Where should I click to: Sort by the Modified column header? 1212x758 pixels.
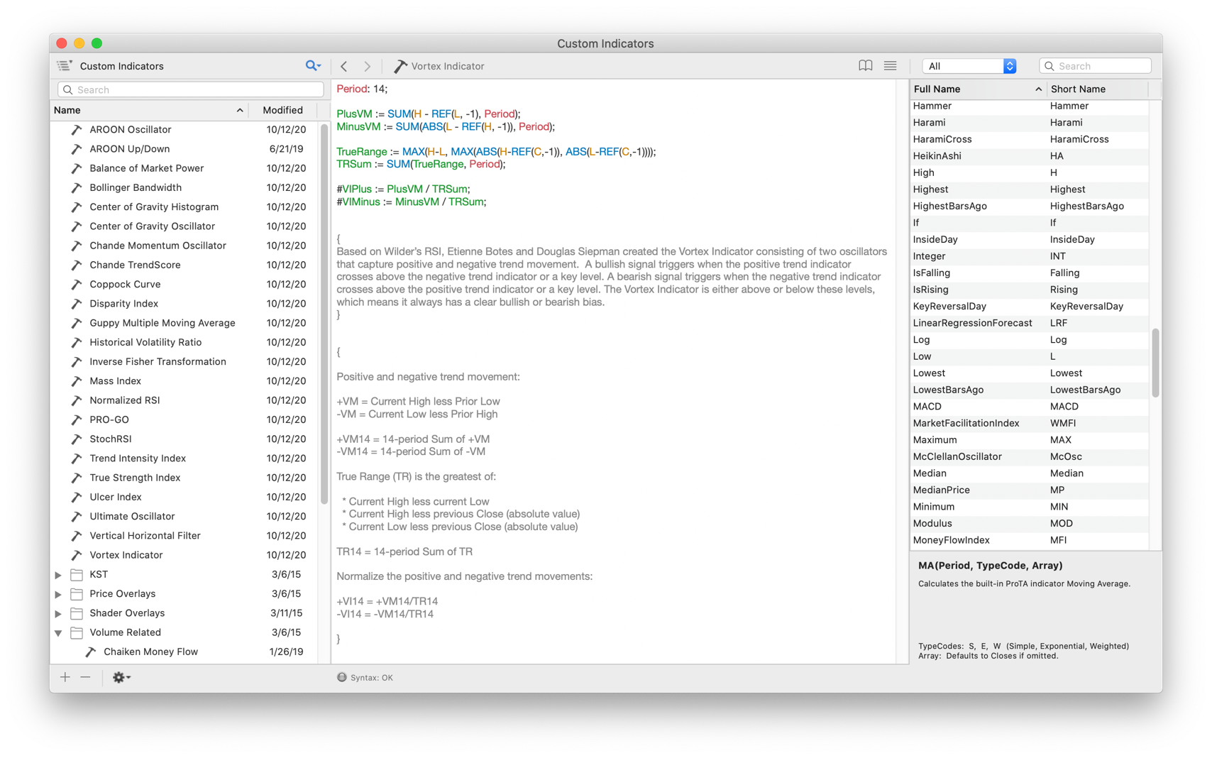[282, 110]
